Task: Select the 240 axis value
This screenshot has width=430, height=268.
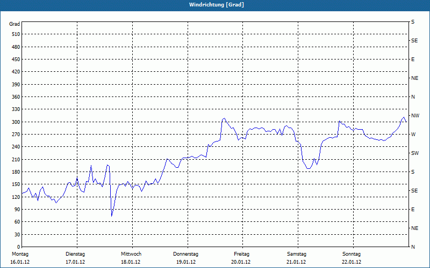Action: click(16, 147)
